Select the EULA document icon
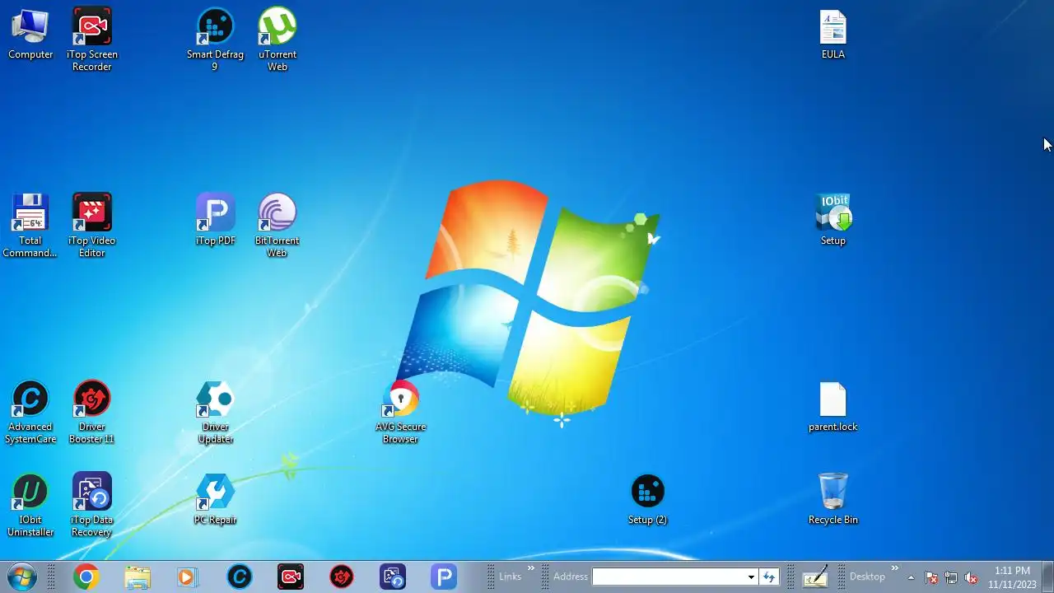This screenshot has width=1054, height=593. [833, 35]
